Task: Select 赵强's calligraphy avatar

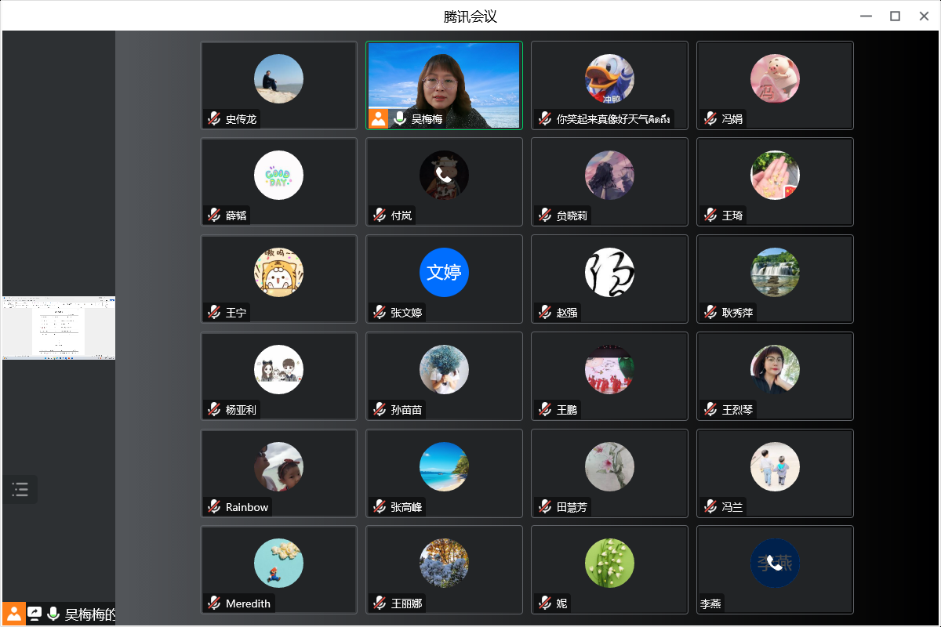Action: click(609, 272)
